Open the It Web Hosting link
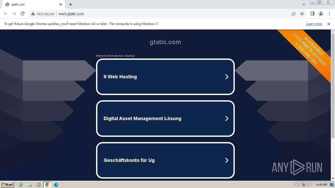335x188 pixels. click(x=165, y=77)
